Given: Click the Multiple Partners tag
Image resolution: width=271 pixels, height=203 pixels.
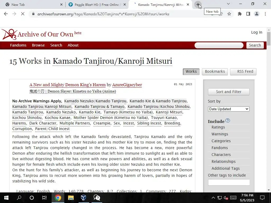Looking at the screenshot, I should click(75, 123).
